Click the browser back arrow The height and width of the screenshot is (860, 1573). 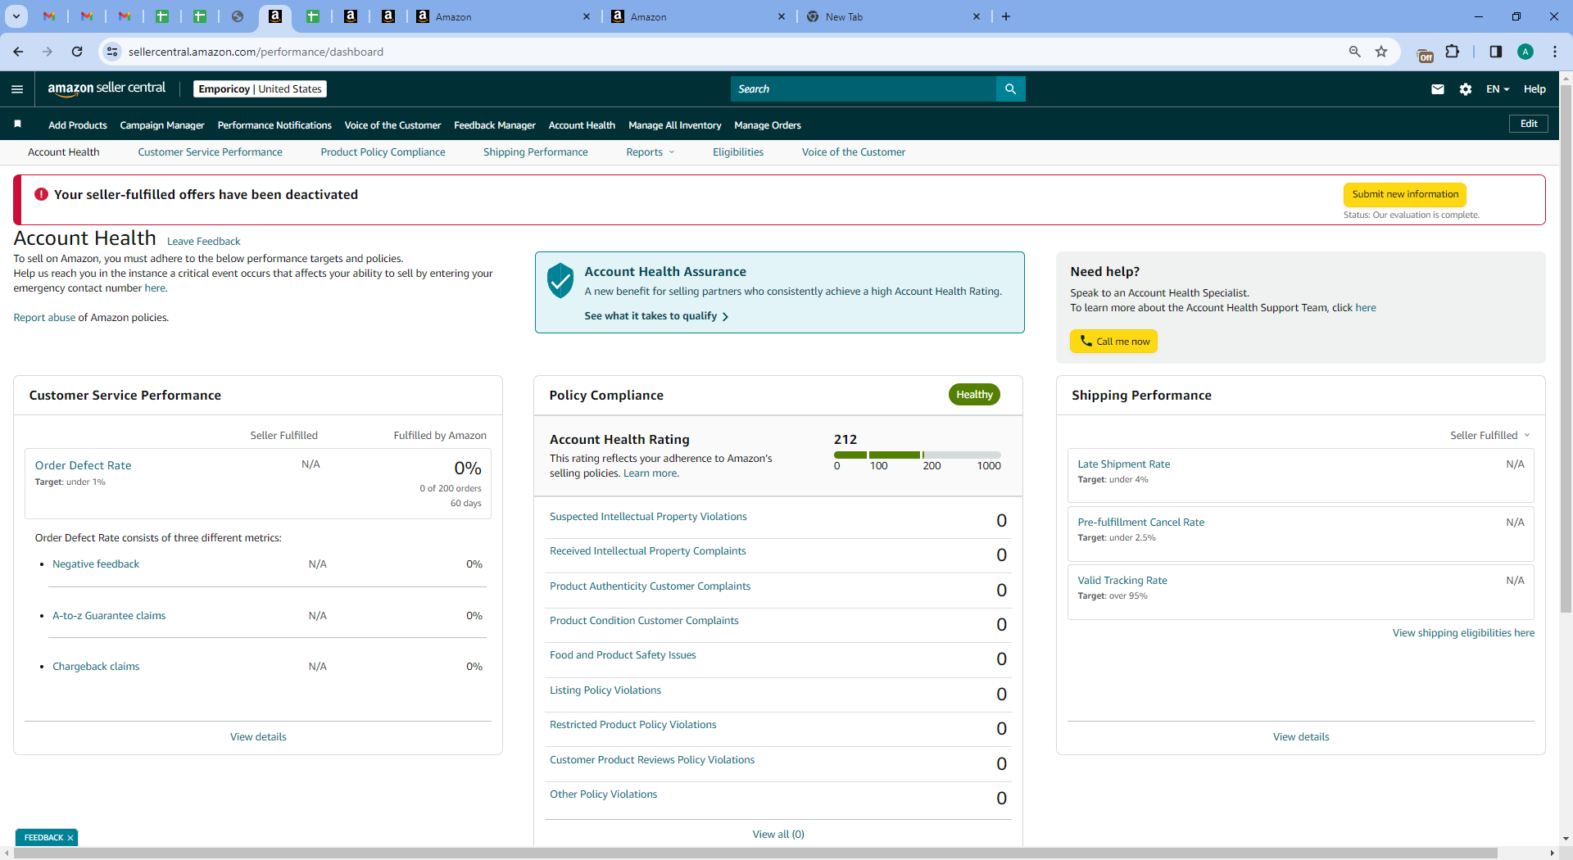click(18, 52)
